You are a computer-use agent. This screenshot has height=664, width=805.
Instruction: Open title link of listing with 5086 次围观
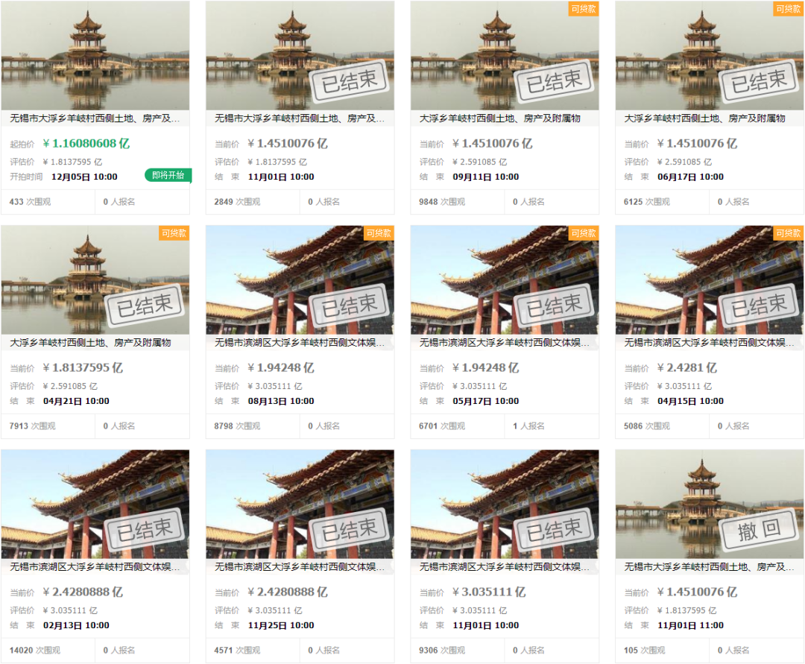click(x=710, y=343)
